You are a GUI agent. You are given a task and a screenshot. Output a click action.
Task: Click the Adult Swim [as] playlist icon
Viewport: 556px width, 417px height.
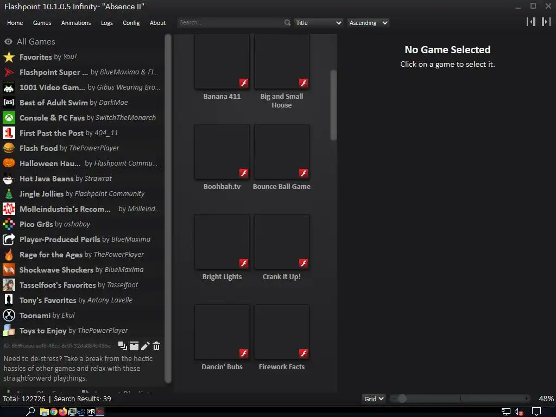pos(9,103)
